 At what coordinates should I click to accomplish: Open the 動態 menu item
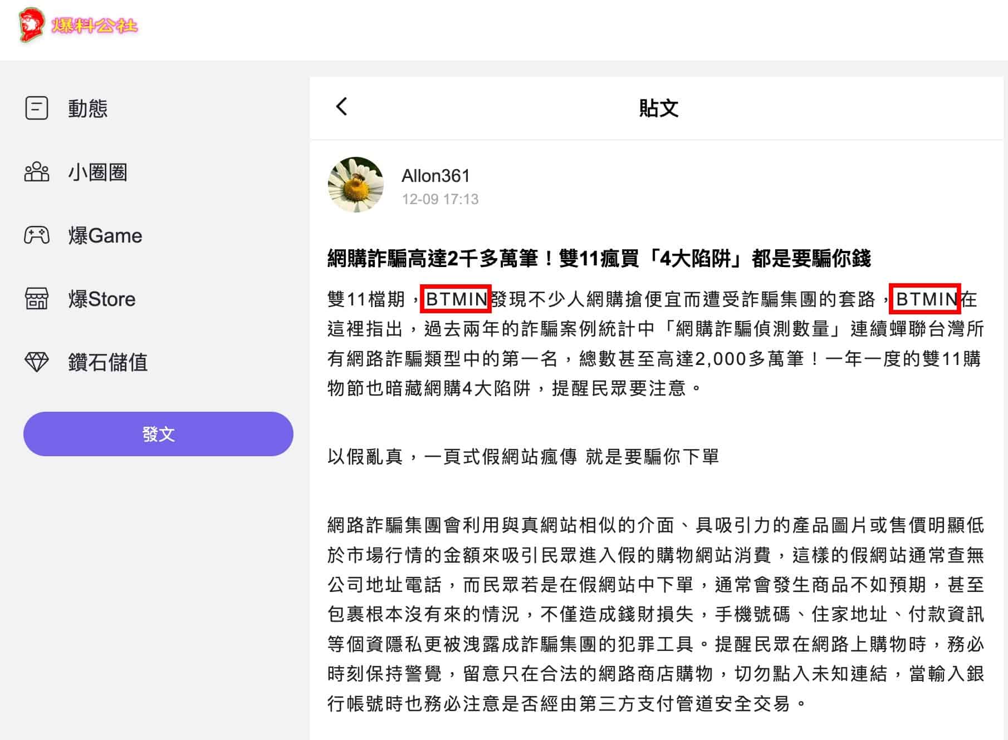click(87, 108)
